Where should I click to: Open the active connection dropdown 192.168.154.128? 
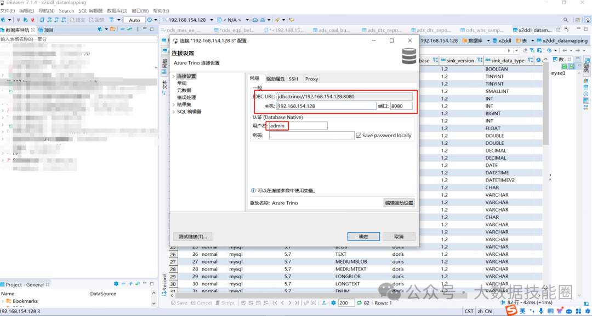point(212,20)
